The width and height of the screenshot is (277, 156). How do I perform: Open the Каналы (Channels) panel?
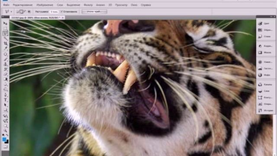pyautogui.click(x=265, y=84)
